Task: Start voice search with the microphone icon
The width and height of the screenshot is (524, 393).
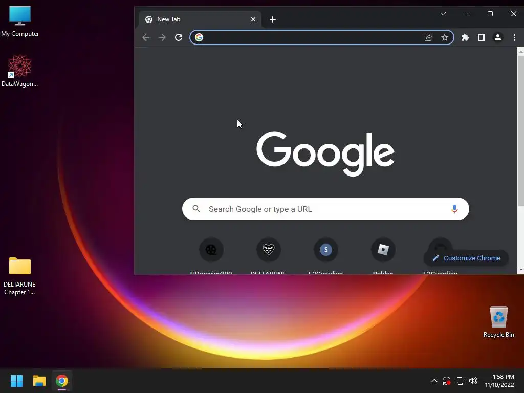Action: click(x=454, y=209)
